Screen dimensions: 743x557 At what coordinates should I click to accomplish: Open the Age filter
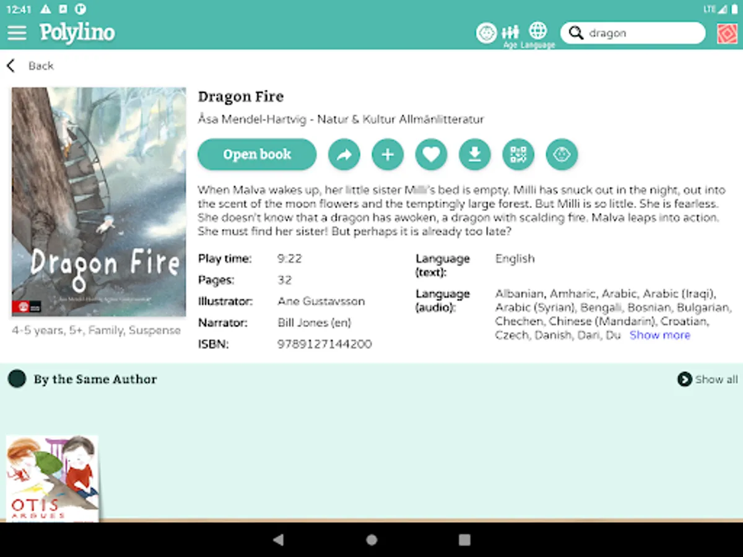(510, 36)
